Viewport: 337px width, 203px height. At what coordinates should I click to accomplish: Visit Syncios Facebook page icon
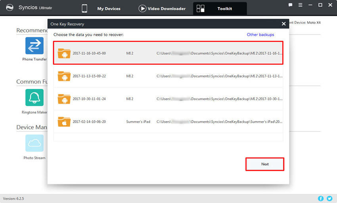tap(321, 198)
